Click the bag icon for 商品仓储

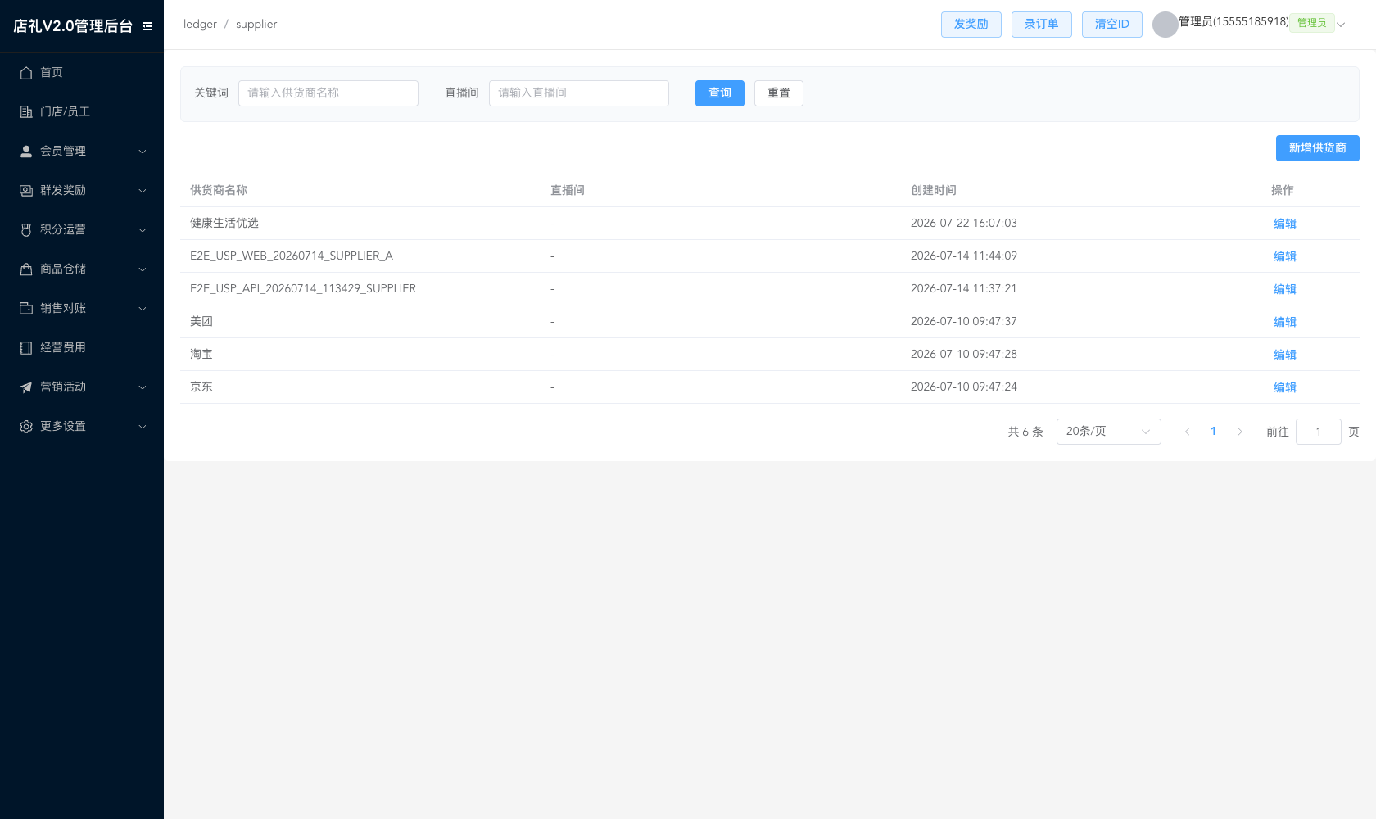[x=26, y=269]
